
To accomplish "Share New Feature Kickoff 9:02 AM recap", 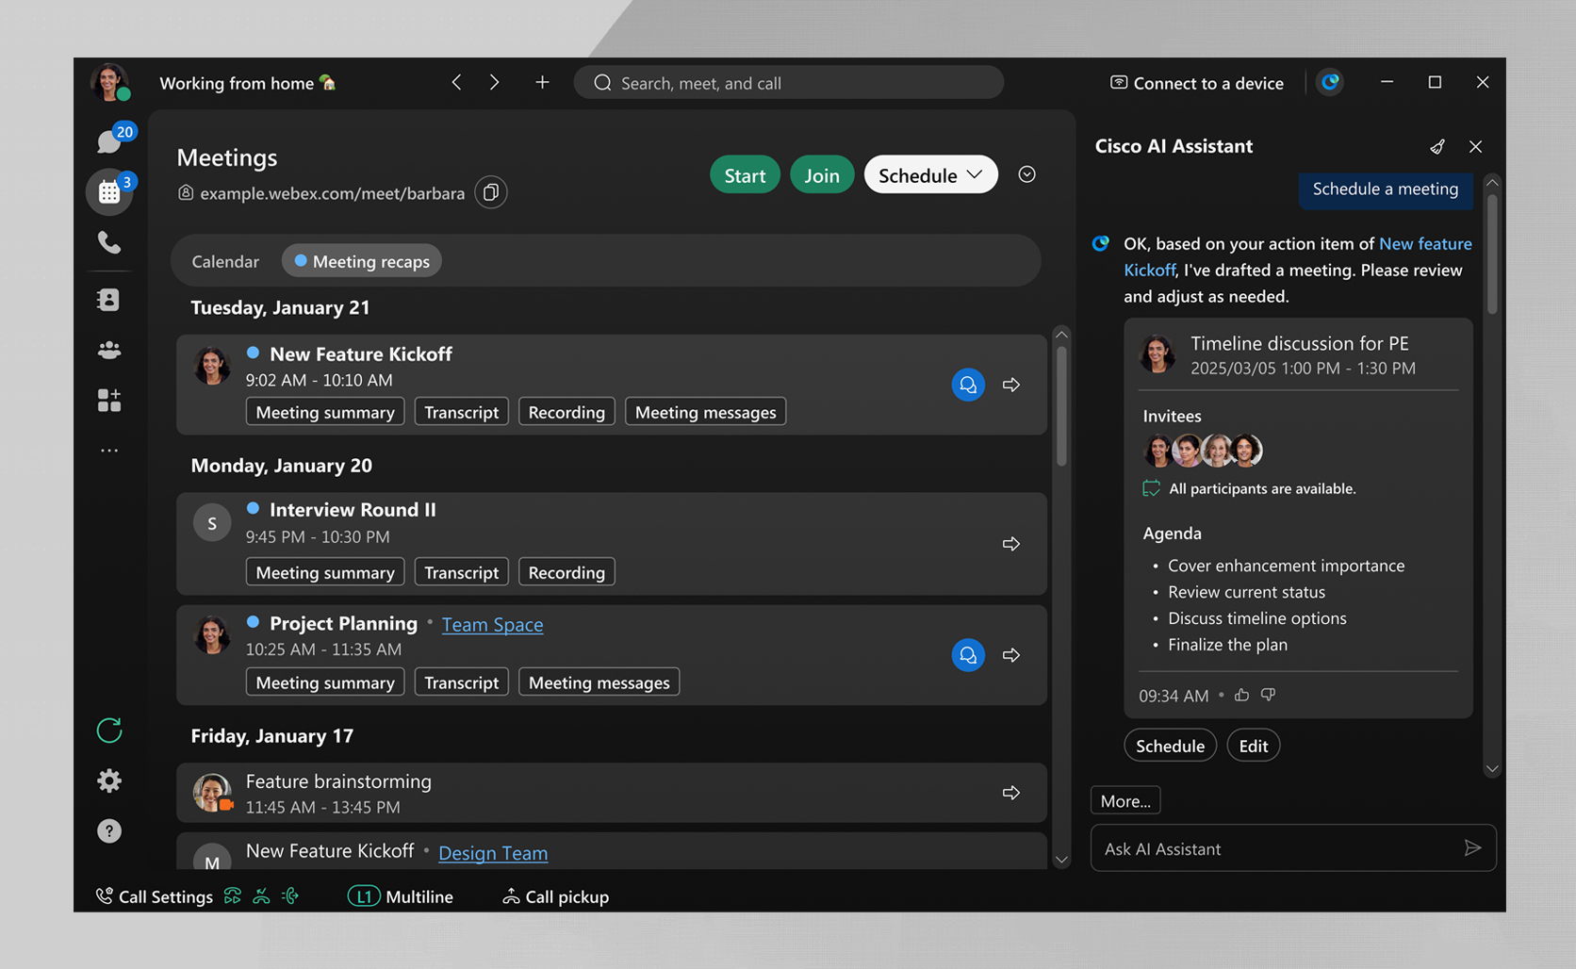I will click(x=1011, y=385).
